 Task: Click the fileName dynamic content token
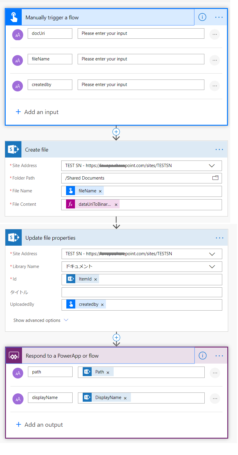tap(85, 191)
